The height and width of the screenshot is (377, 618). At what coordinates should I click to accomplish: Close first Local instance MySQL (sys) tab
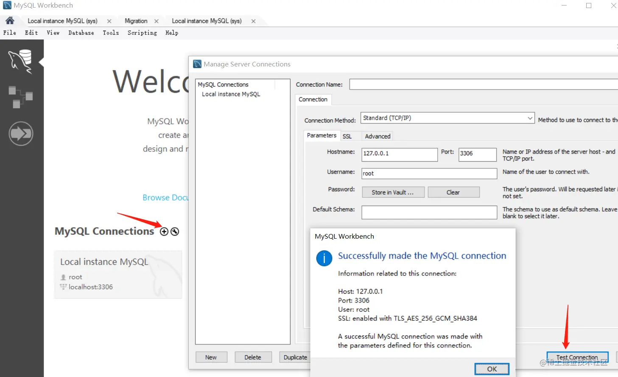coord(109,21)
